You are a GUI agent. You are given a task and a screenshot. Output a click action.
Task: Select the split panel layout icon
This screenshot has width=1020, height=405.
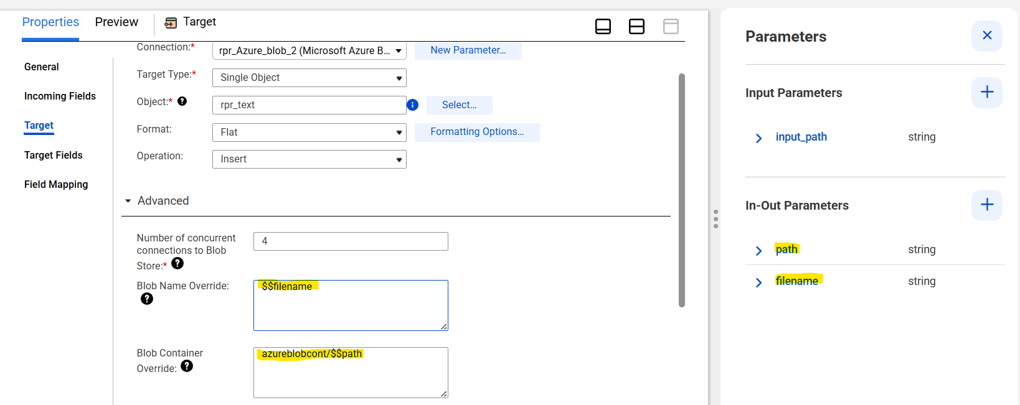(636, 26)
